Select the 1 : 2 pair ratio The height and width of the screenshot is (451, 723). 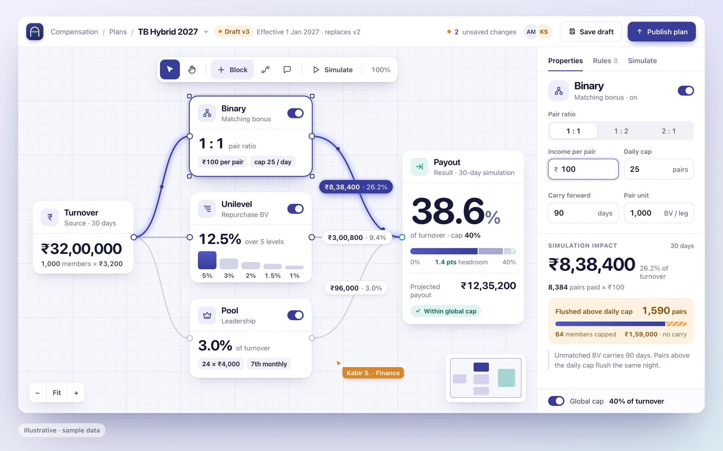point(621,131)
